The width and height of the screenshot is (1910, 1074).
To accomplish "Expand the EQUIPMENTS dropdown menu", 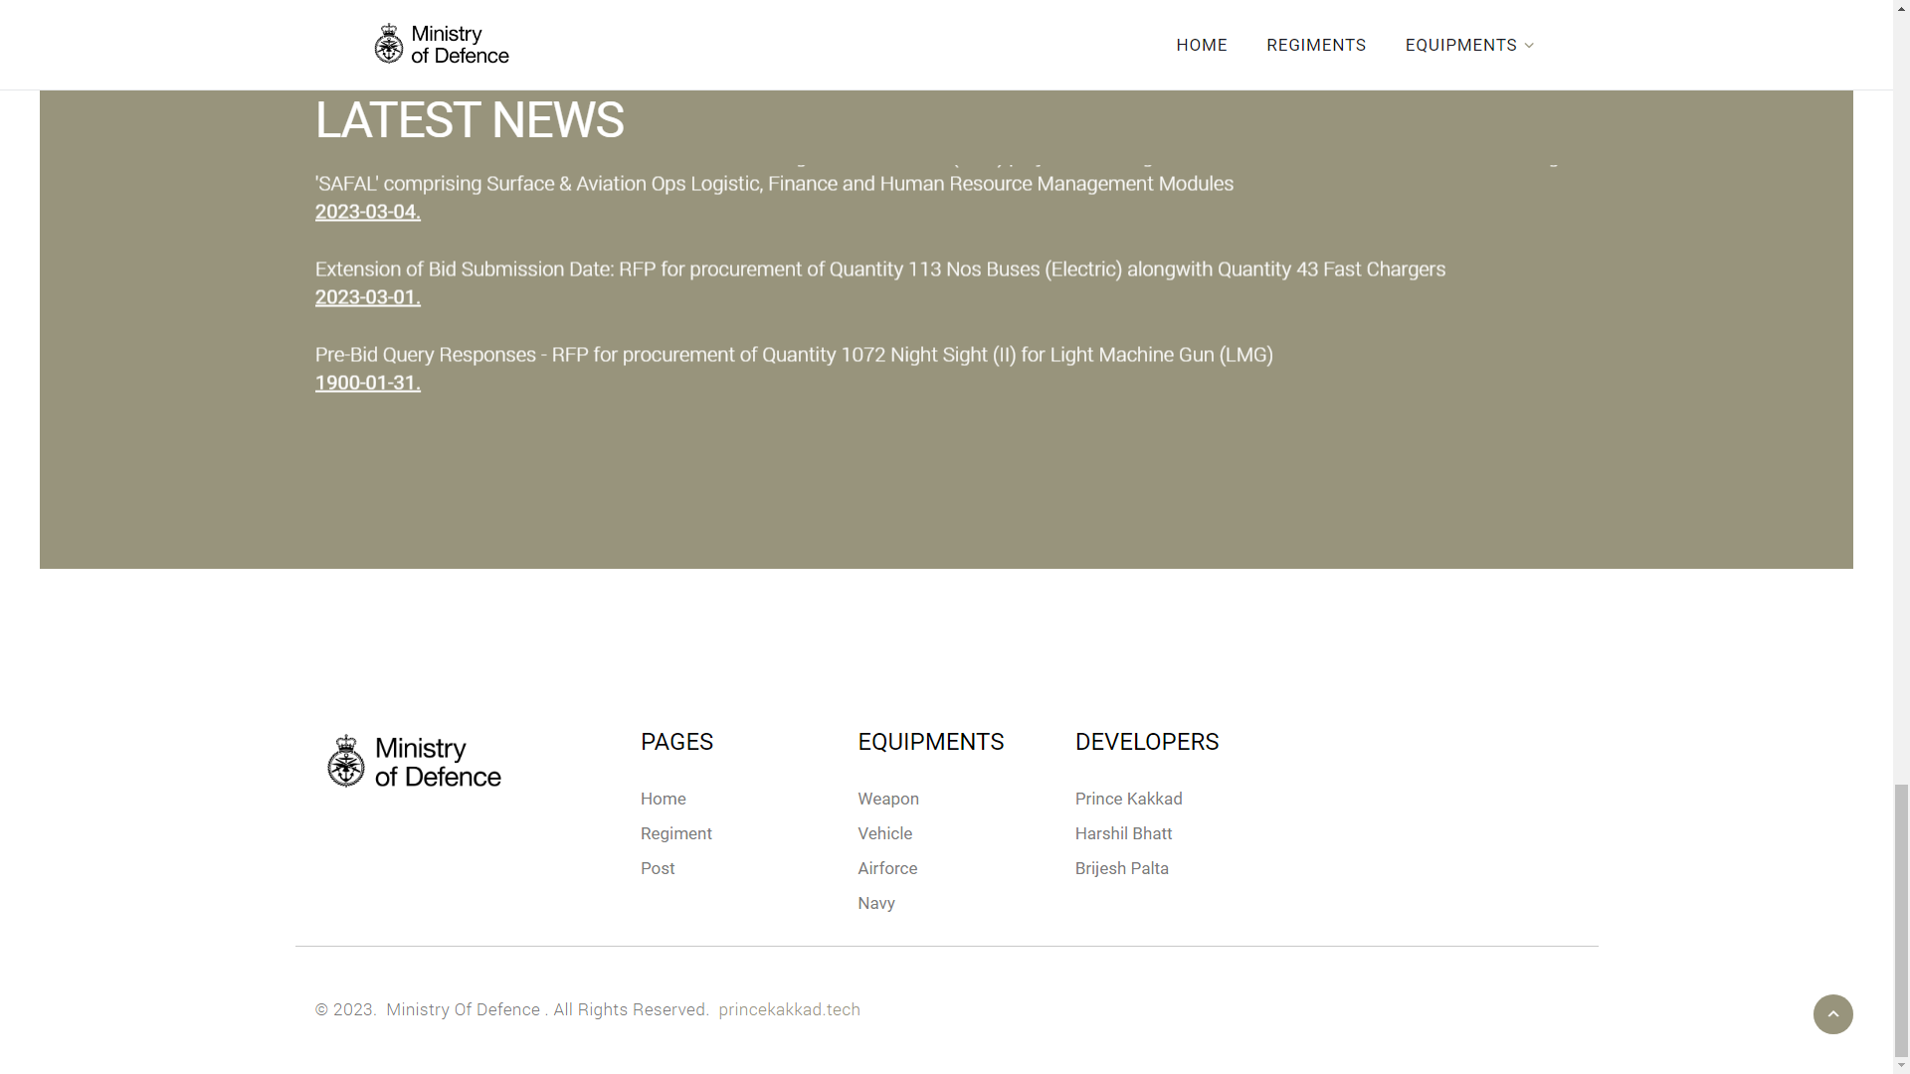I will point(1461,45).
